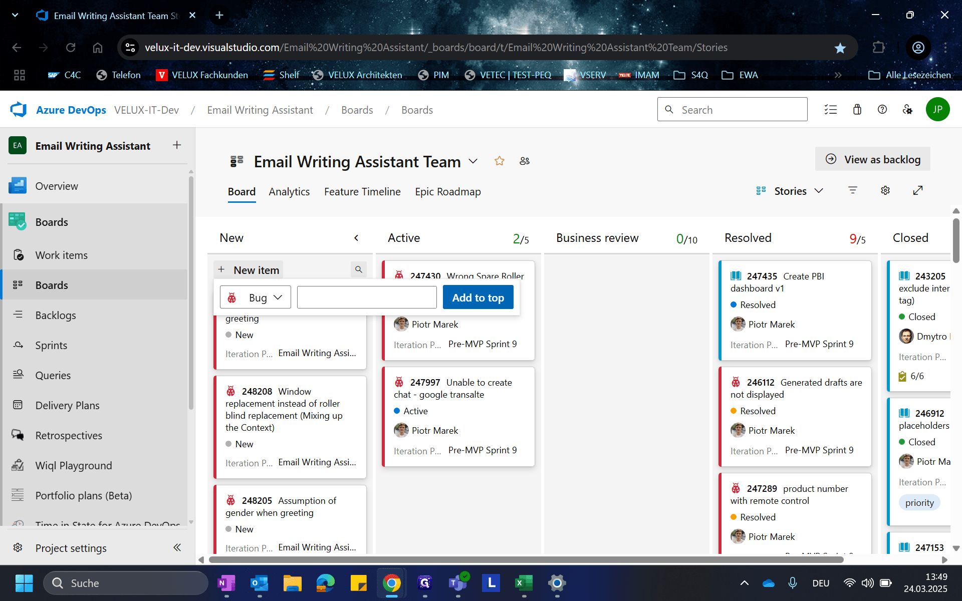962x601 pixels.
Task: Click the new item title text field
Action: [x=367, y=297]
